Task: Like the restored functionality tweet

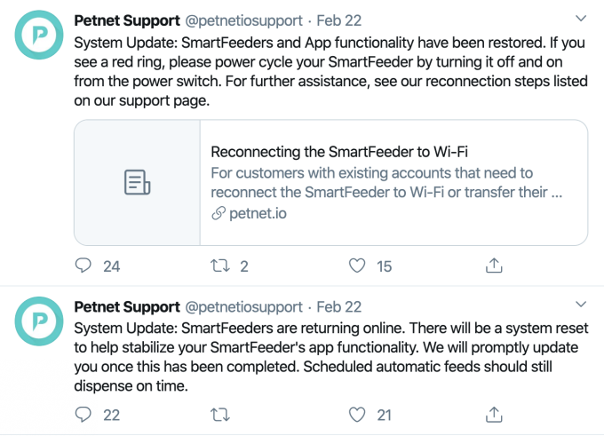Action: 357,266
